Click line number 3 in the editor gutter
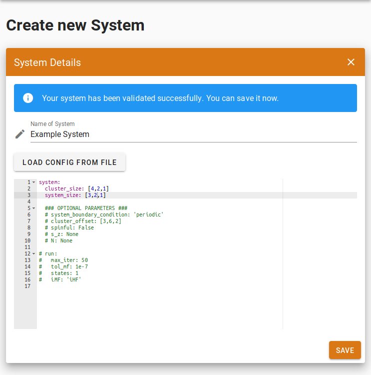Viewport: 371px width, 375px height. (x=28, y=195)
